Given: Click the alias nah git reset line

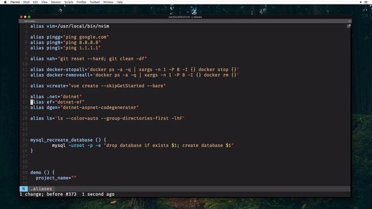Looking at the screenshot, I should [88, 59].
